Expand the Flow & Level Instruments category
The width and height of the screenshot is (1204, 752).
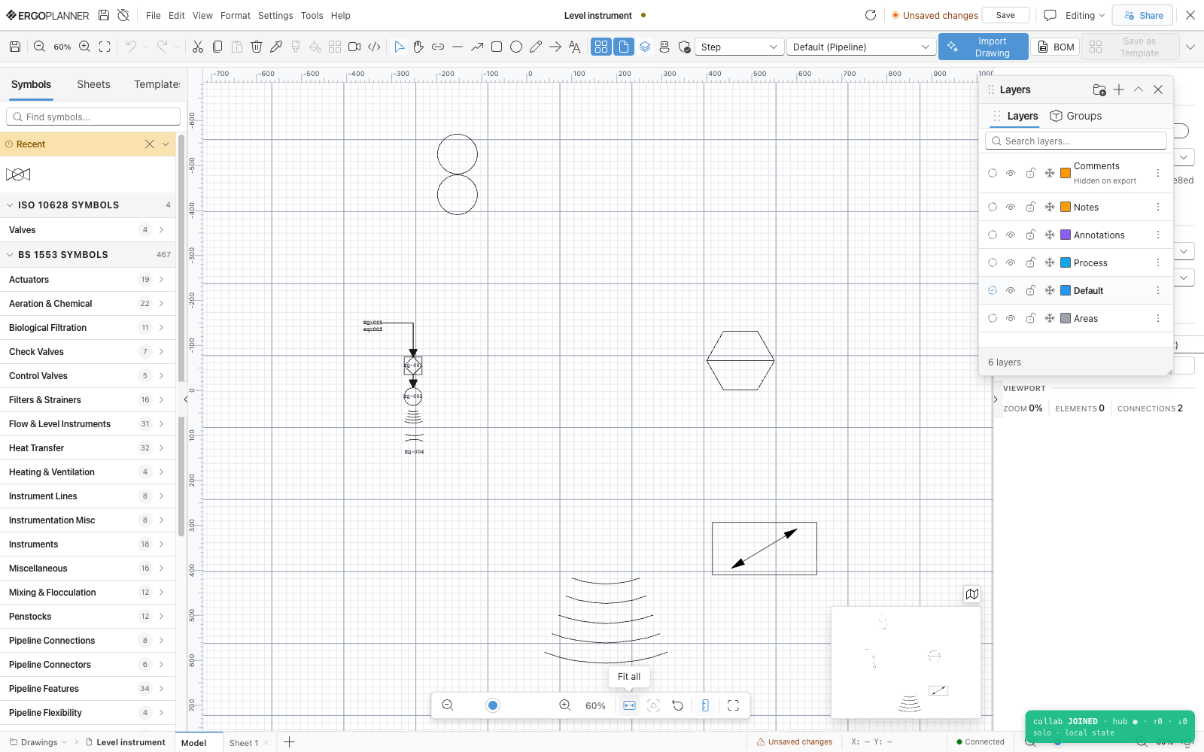click(x=87, y=424)
